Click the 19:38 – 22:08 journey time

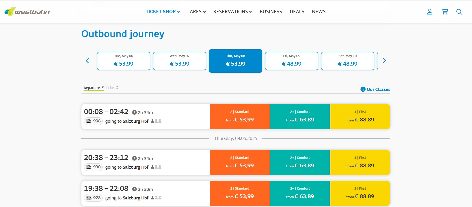pos(106,188)
